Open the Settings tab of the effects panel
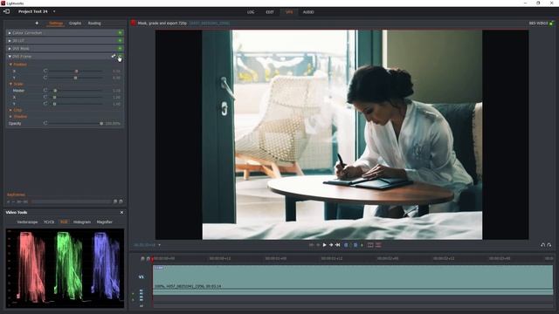Screen dimensions: 559x314 coord(56,24)
